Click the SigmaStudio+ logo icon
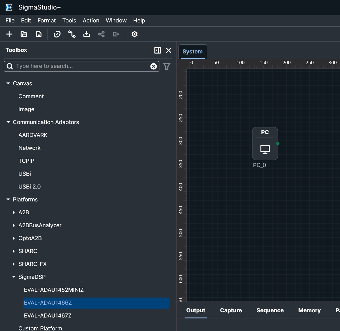Viewport: 340px width, 331px height. click(9, 7)
